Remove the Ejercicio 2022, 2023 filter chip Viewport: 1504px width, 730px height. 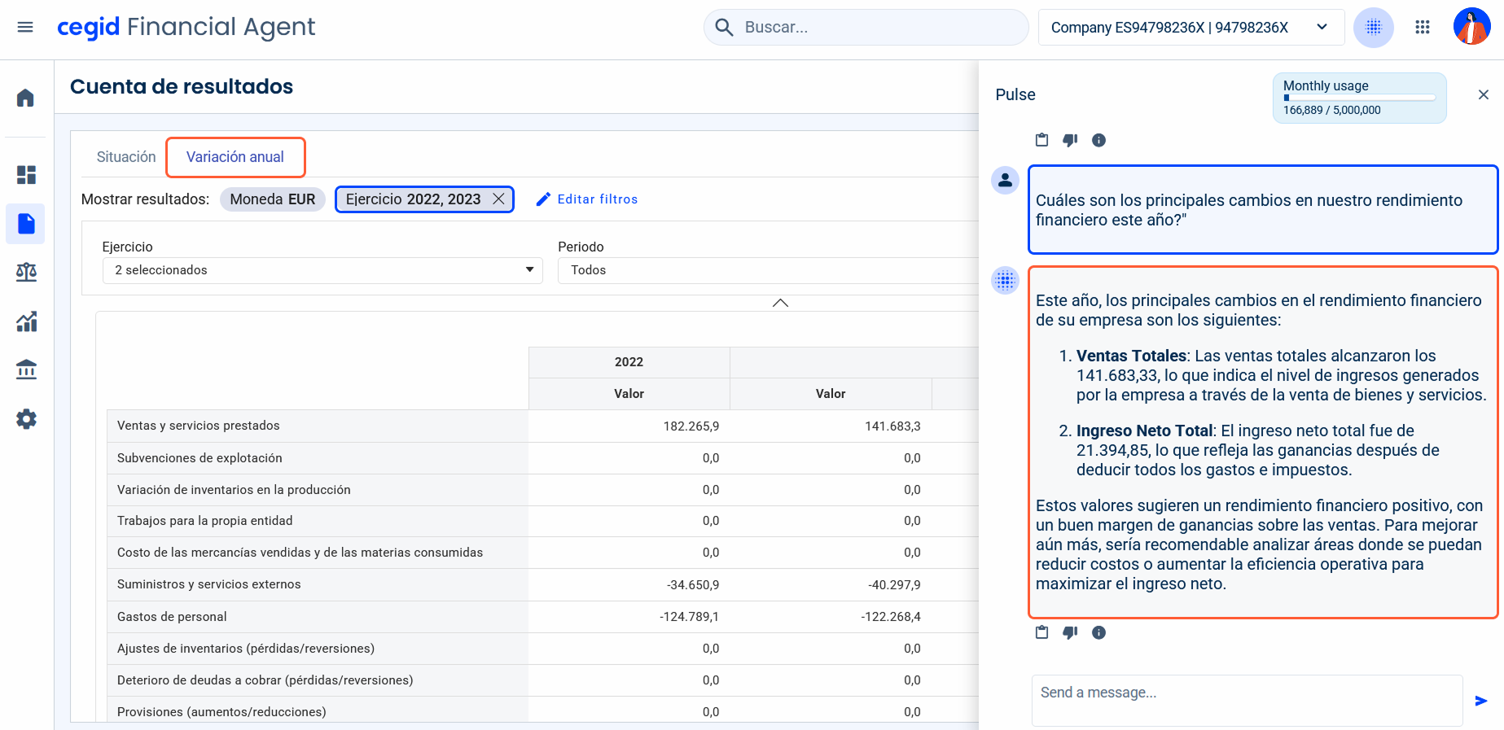pos(499,199)
